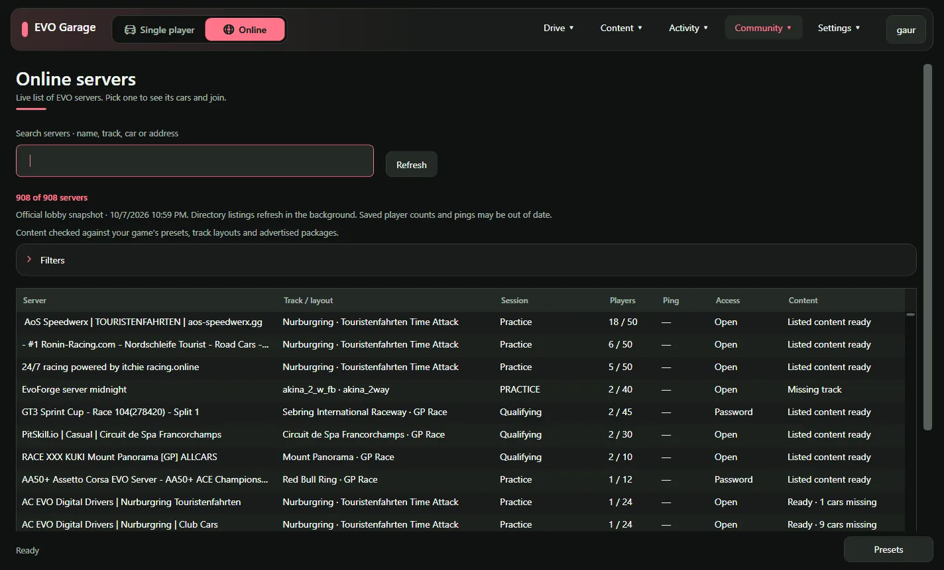This screenshot has width=944, height=570.
Task: Switch to Single player mode
Action: 159,30
